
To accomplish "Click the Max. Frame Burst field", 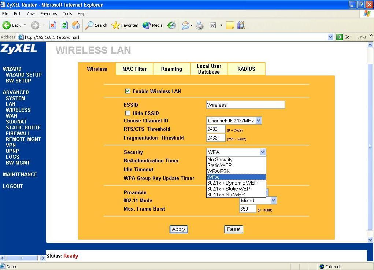I will [x=248, y=209].
